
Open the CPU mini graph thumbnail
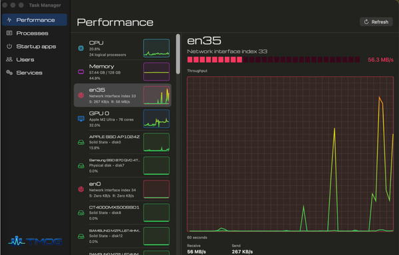(156, 48)
